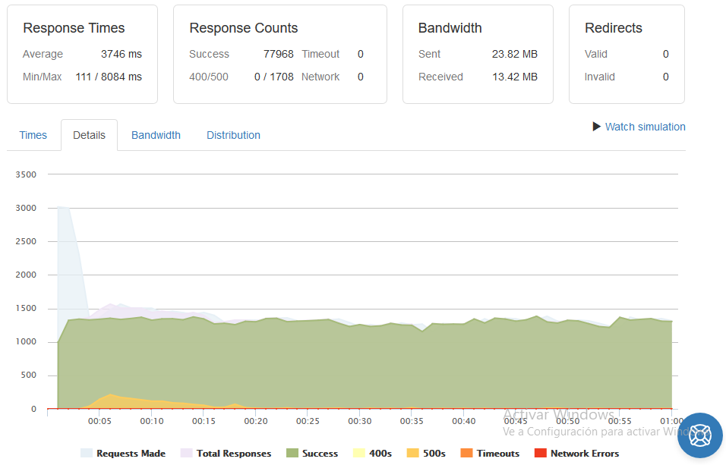
Task: Click the play triangle beside Watch simulation
Action: point(596,127)
